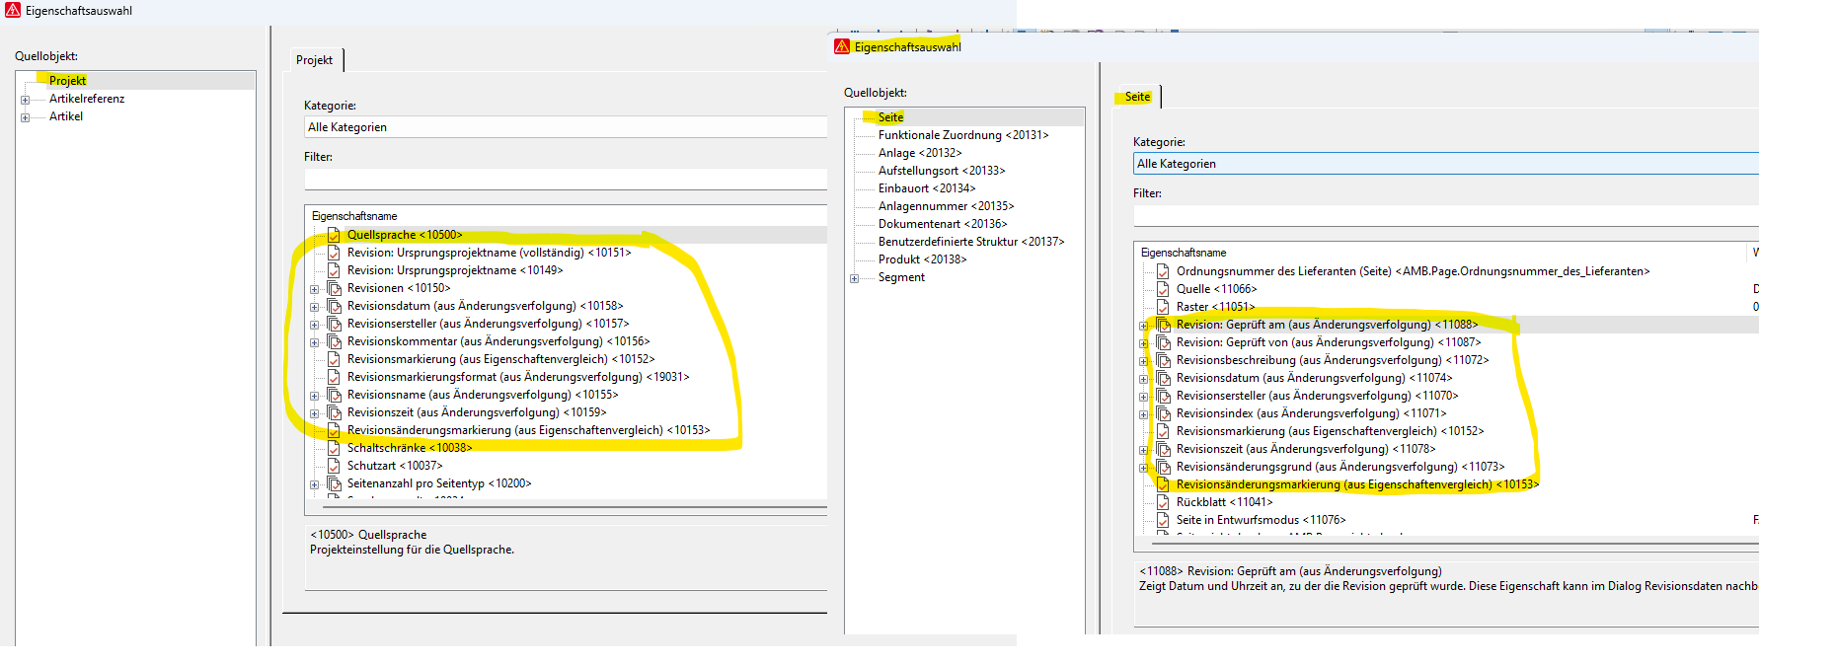Expand Revisionskommentar <10156> entry

315,342
